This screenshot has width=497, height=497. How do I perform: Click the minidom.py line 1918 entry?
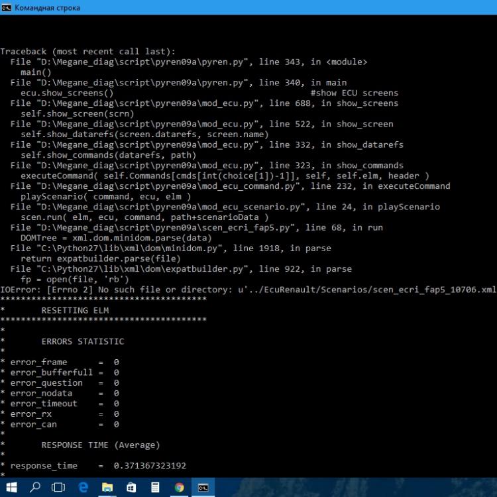coord(170,248)
